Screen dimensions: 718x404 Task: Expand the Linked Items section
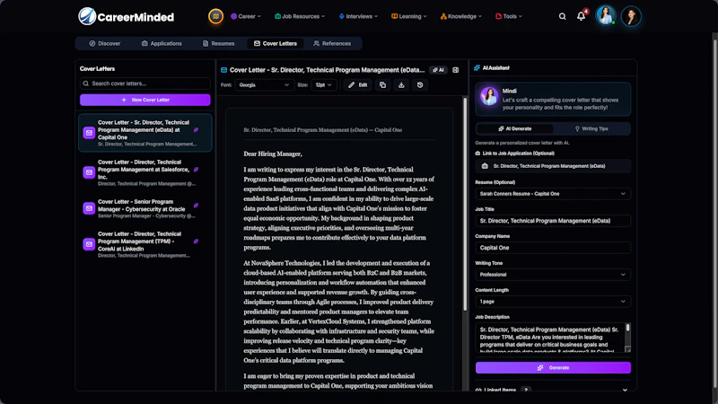click(552, 390)
